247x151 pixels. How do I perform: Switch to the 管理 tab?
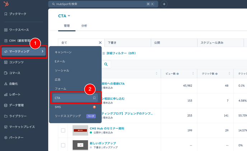pyautogui.click(x=67, y=26)
